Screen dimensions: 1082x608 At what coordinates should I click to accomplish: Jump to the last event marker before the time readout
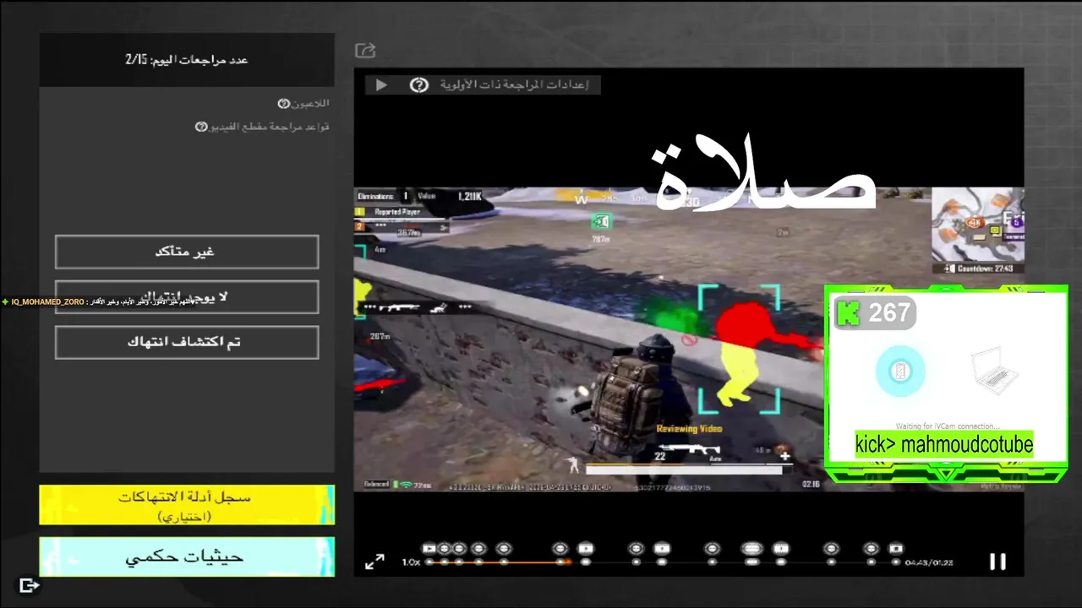click(x=896, y=549)
